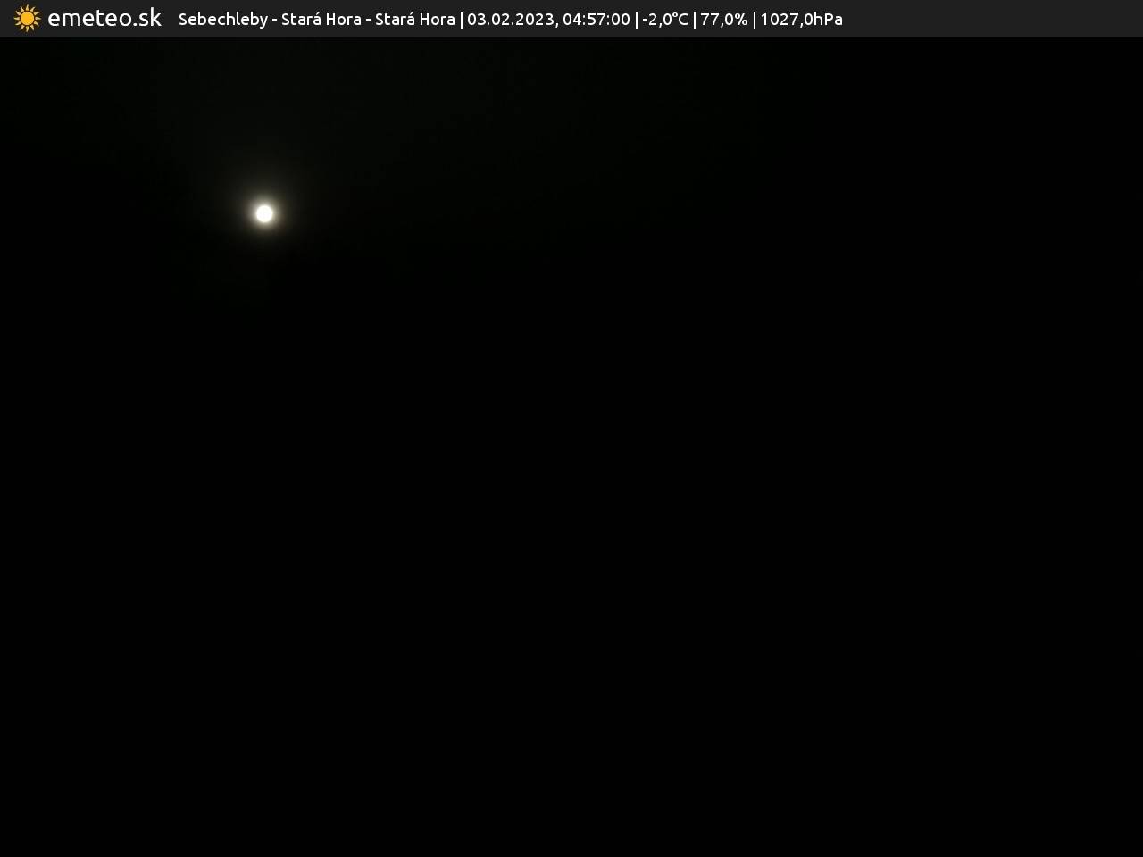Click the dash between the Stará Hora labels
This screenshot has width=1143, height=857.
point(368,20)
